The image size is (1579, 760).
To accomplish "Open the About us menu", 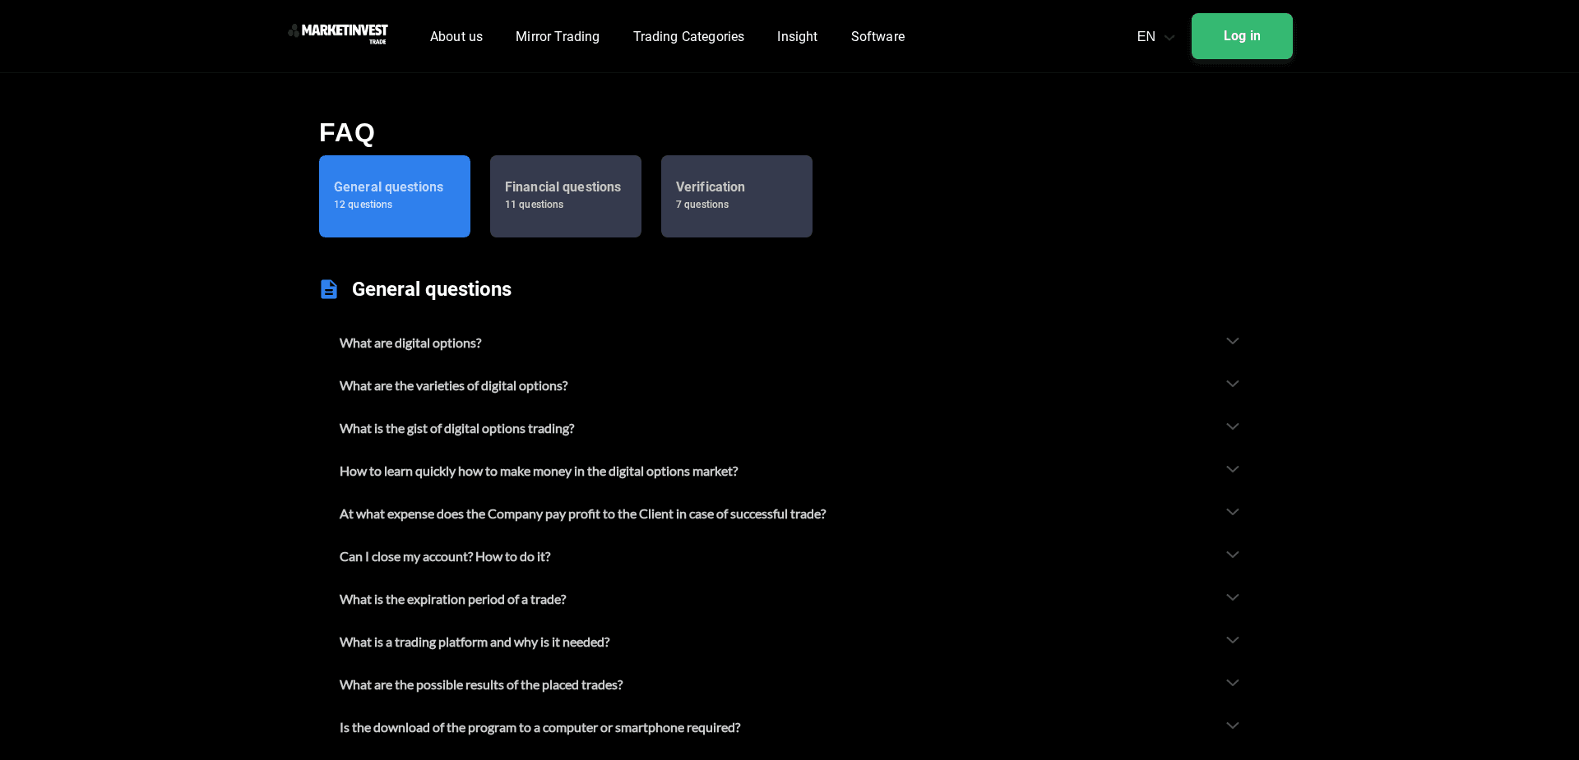I will 456,36.
